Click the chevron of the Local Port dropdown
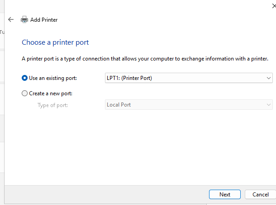Image resolution: width=276 pixels, height=205 pixels. 269,105
